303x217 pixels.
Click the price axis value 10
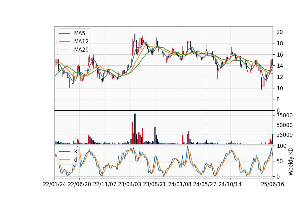click(x=280, y=88)
